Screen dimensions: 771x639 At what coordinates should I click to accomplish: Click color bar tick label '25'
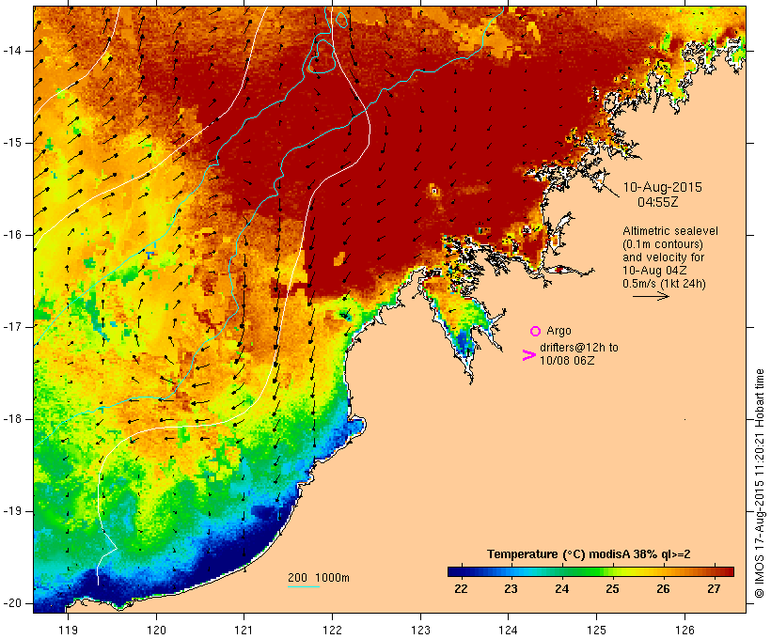(x=612, y=589)
